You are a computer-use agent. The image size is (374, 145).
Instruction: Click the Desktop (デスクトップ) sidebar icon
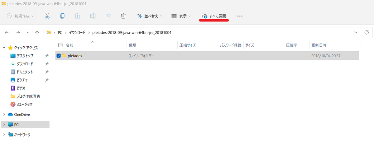click(13, 56)
